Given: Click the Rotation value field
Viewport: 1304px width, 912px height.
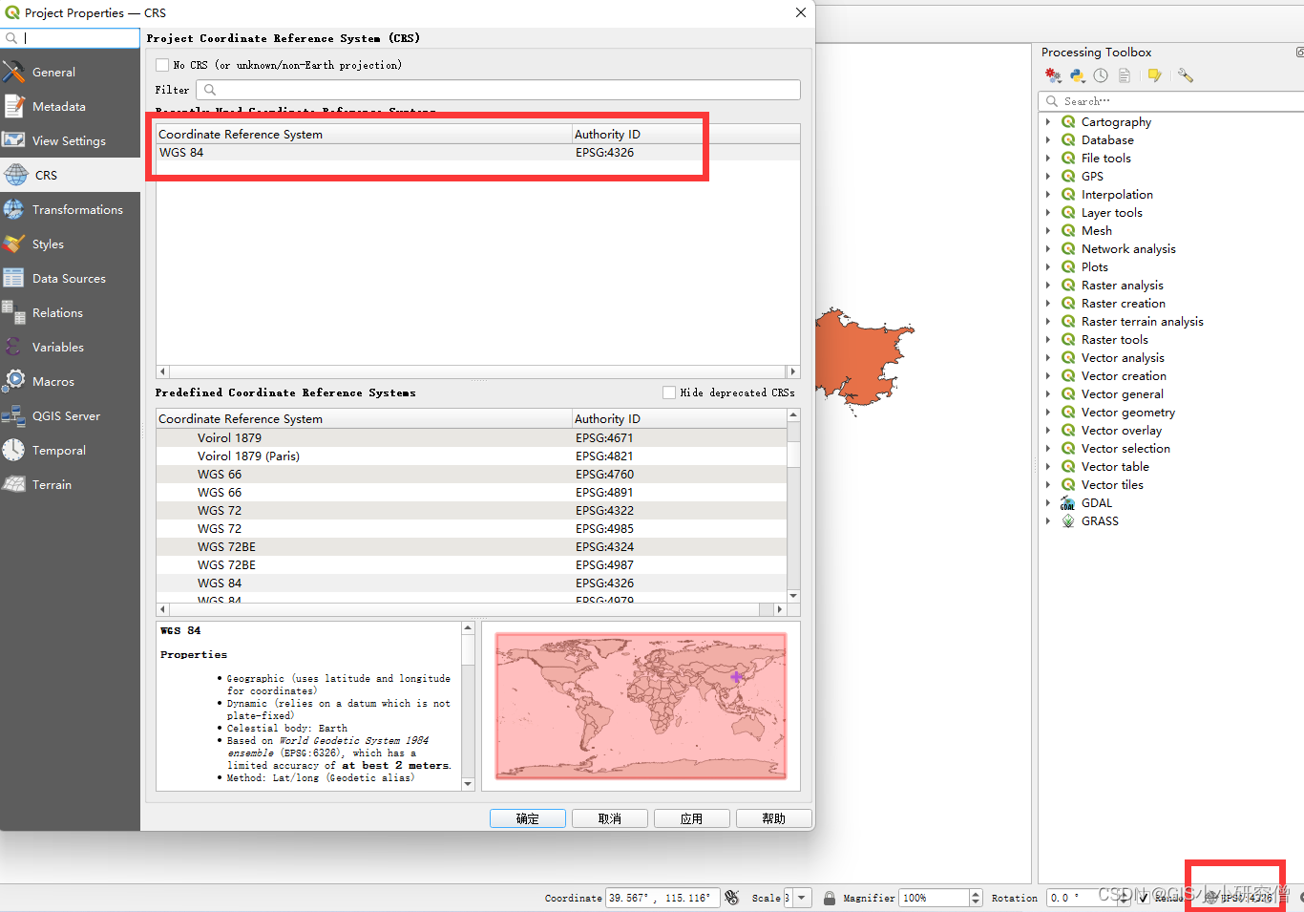Looking at the screenshot, I should (1082, 898).
